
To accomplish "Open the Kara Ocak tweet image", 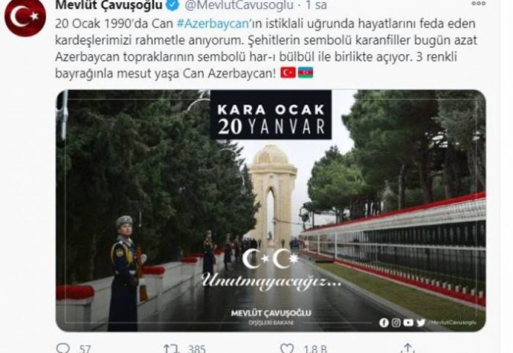I will point(271,211).
